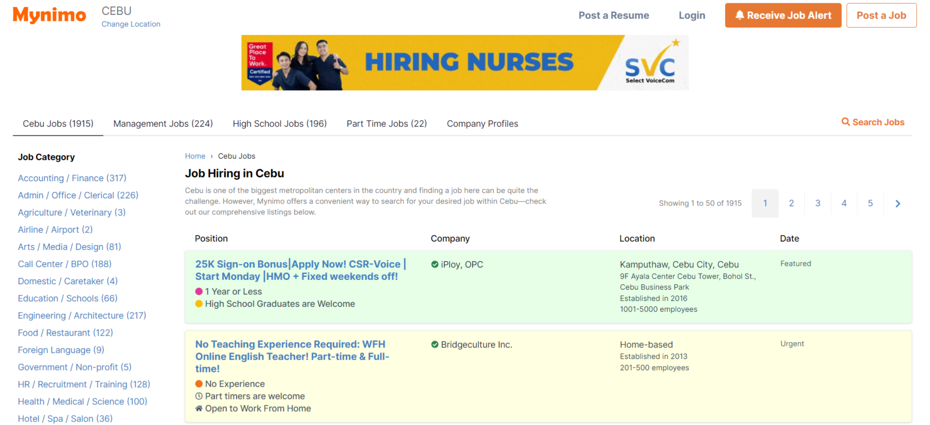Image resolution: width=930 pixels, height=425 pixels.
Task: Click the verified check icon beside iPloy, OPC
Action: [435, 265]
